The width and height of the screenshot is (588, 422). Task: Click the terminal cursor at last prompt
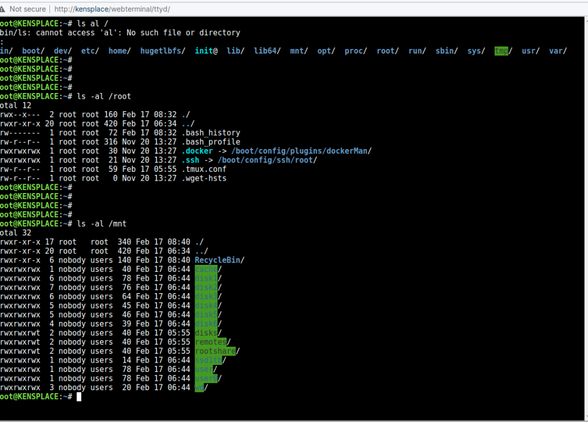point(79,397)
